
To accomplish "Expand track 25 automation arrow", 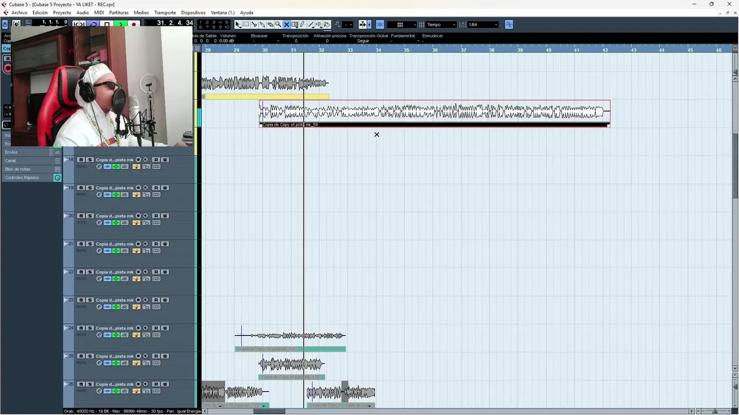I will (66, 356).
